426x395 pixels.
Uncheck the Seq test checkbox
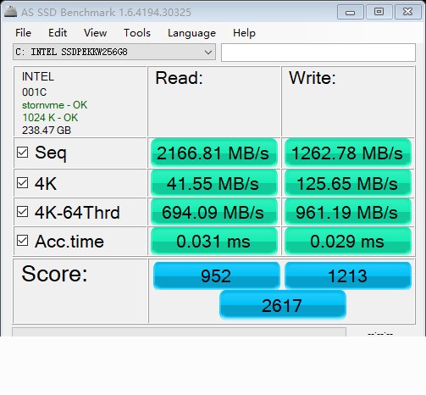pyautogui.click(x=22, y=153)
